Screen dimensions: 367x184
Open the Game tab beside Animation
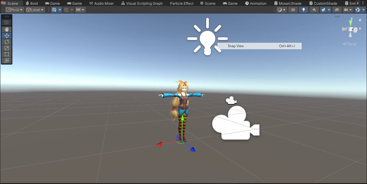(x=230, y=3)
